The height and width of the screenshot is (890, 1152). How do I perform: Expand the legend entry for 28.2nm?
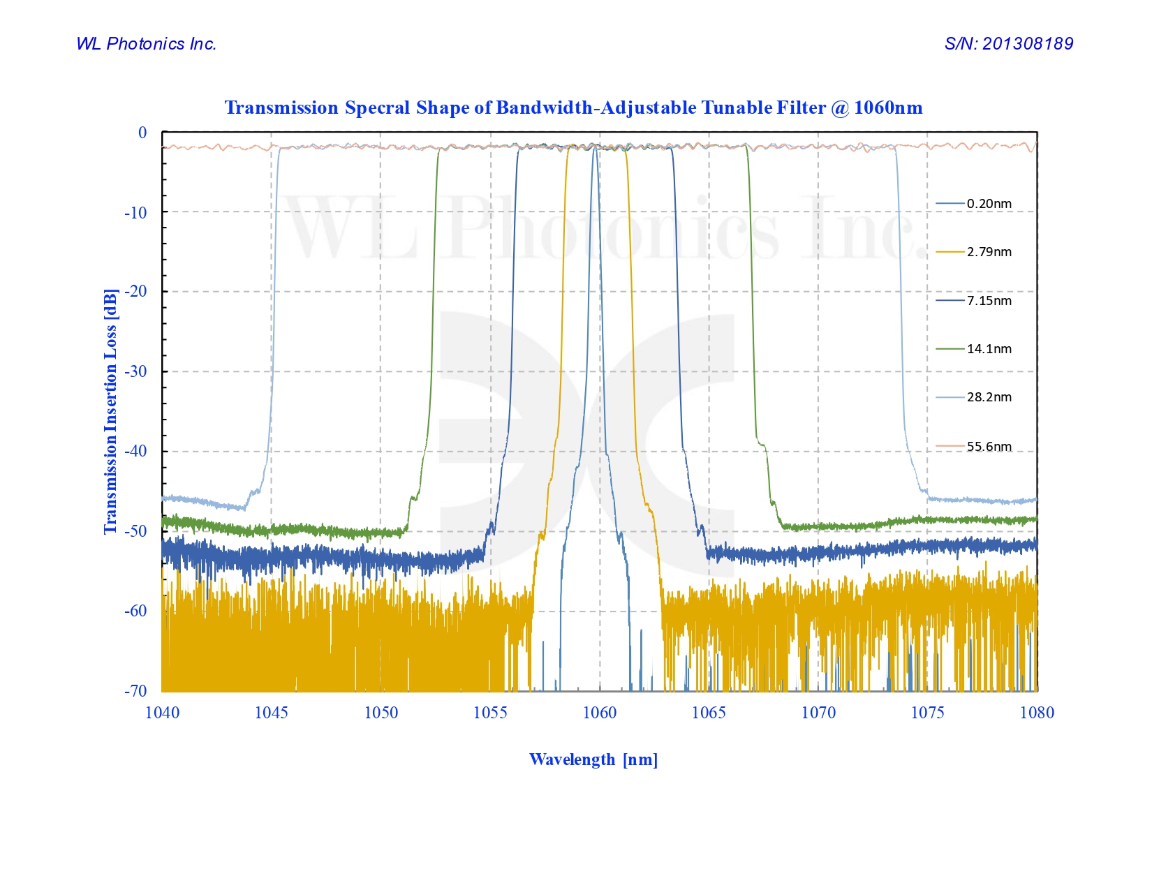986,399
